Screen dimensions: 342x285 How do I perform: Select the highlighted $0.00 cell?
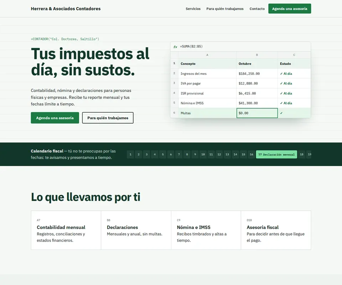(257, 113)
